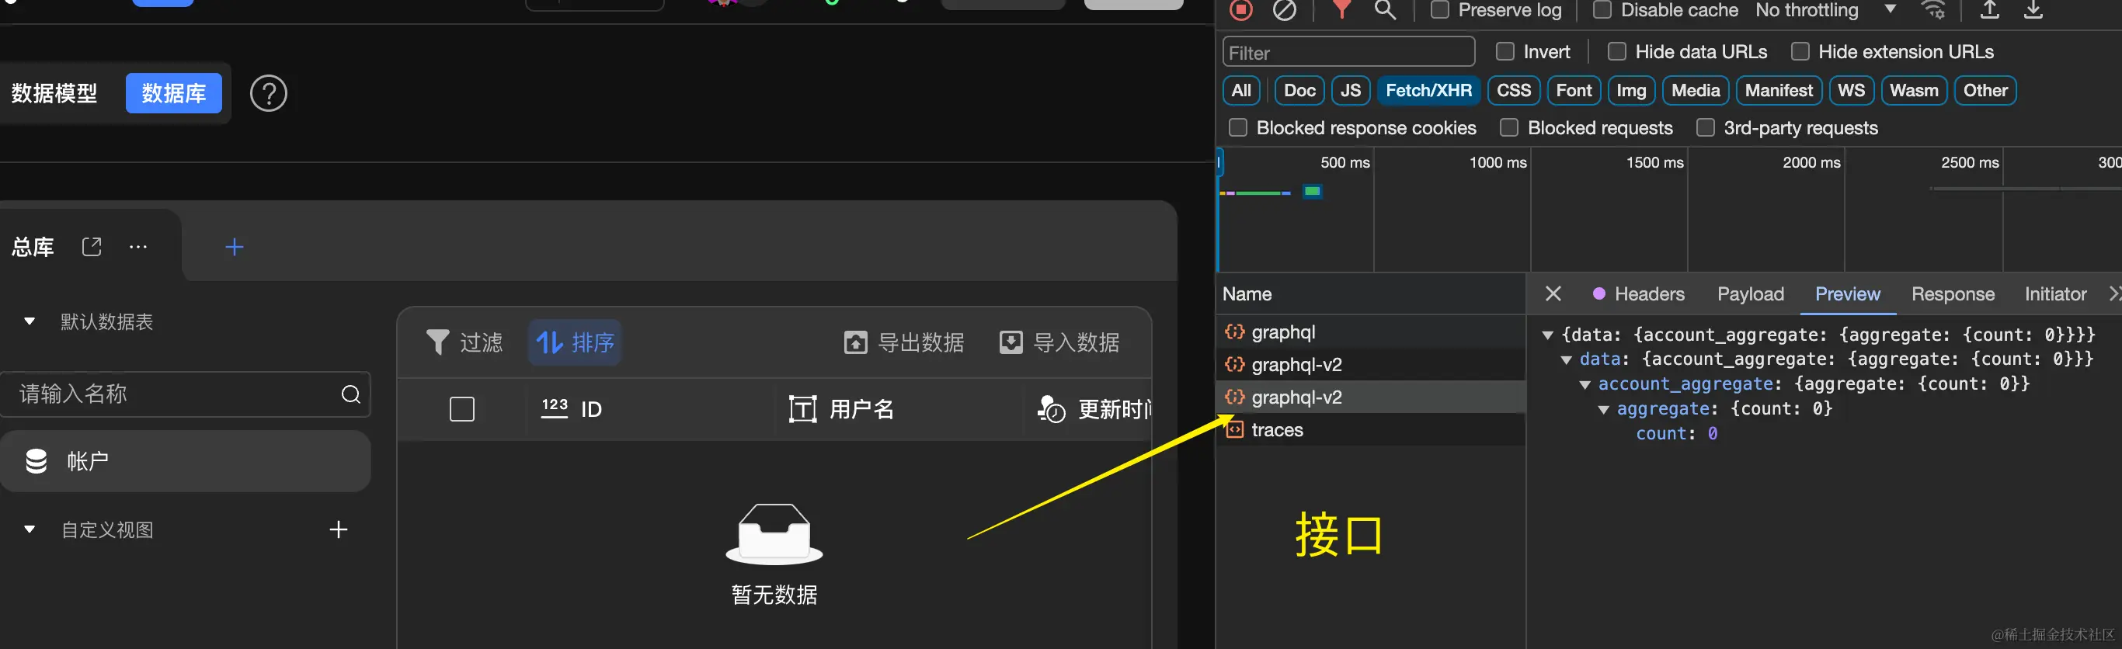Click the 过滤 filter funnel icon
Screen dimensions: 2122x649
[437, 342]
